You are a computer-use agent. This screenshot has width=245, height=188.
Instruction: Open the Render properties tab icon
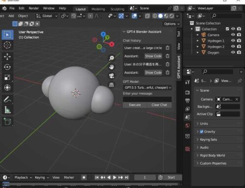coord(188,92)
